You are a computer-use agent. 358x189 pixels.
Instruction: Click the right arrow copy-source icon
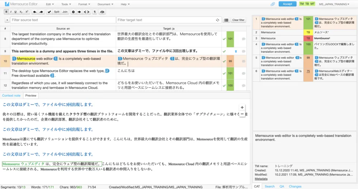[79, 12]
